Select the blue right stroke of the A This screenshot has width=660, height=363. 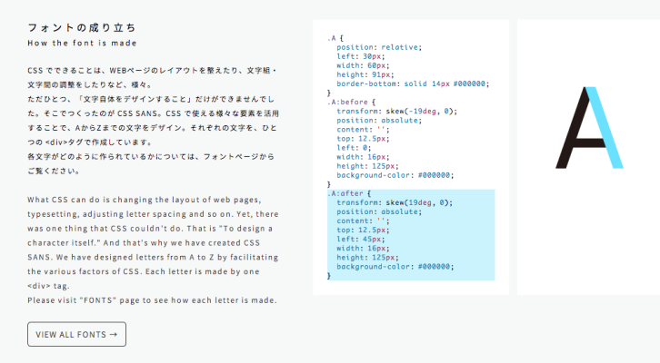pos(606,127)
